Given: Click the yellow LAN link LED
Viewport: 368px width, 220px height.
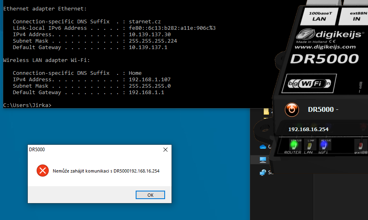Looking at the screenshot, I should point(309,144).
